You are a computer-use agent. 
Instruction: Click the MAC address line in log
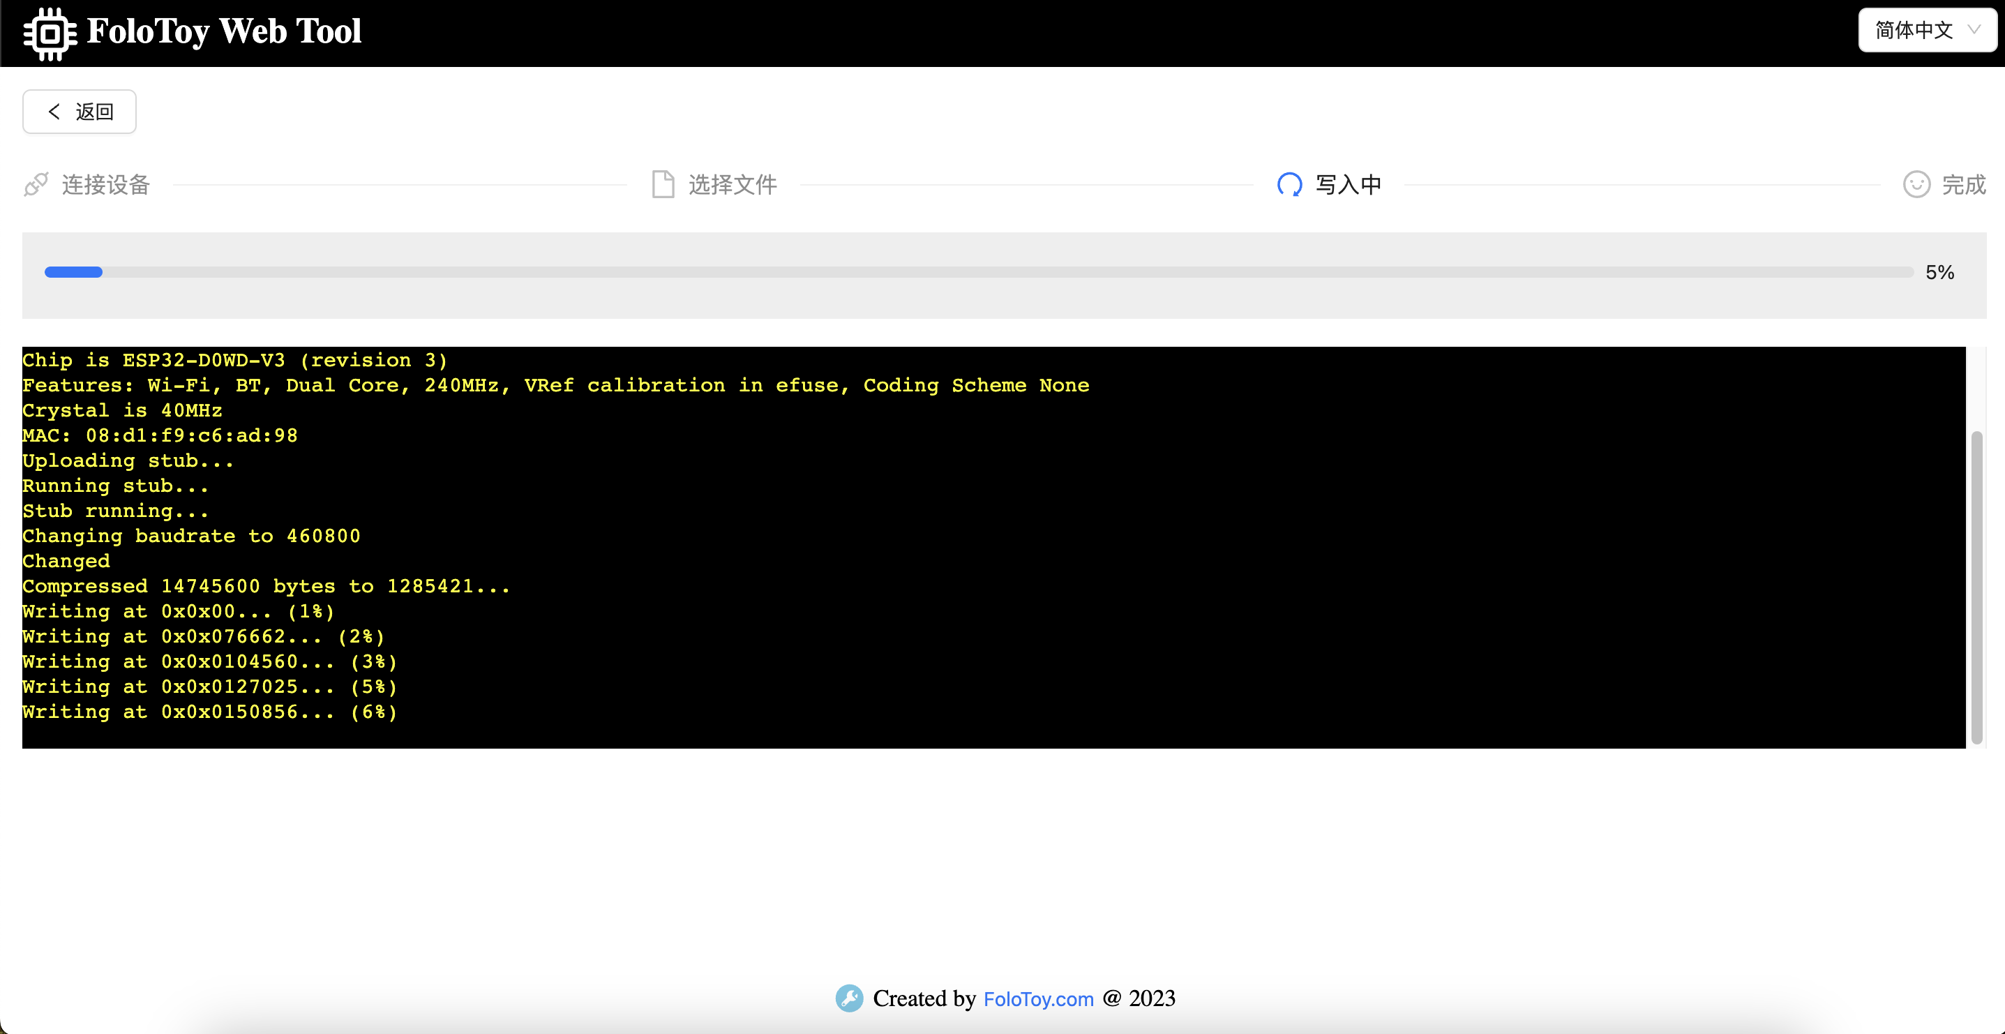pyautogui.click(x=160, y=435)
